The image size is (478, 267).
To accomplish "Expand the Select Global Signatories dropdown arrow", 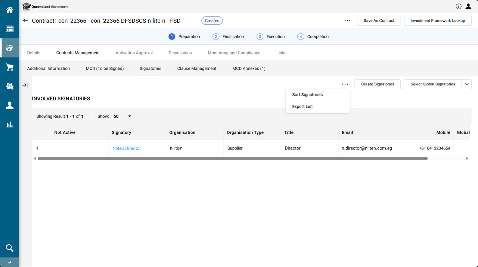I will [x=467, y=84].
